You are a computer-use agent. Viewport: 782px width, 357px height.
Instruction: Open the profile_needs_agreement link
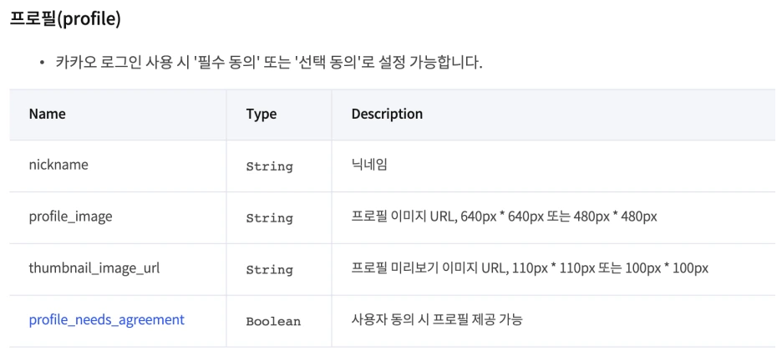click(x=107, y=320)
